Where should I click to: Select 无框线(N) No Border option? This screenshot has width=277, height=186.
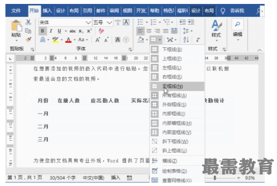pyautogui.click(x=177, y=86)
